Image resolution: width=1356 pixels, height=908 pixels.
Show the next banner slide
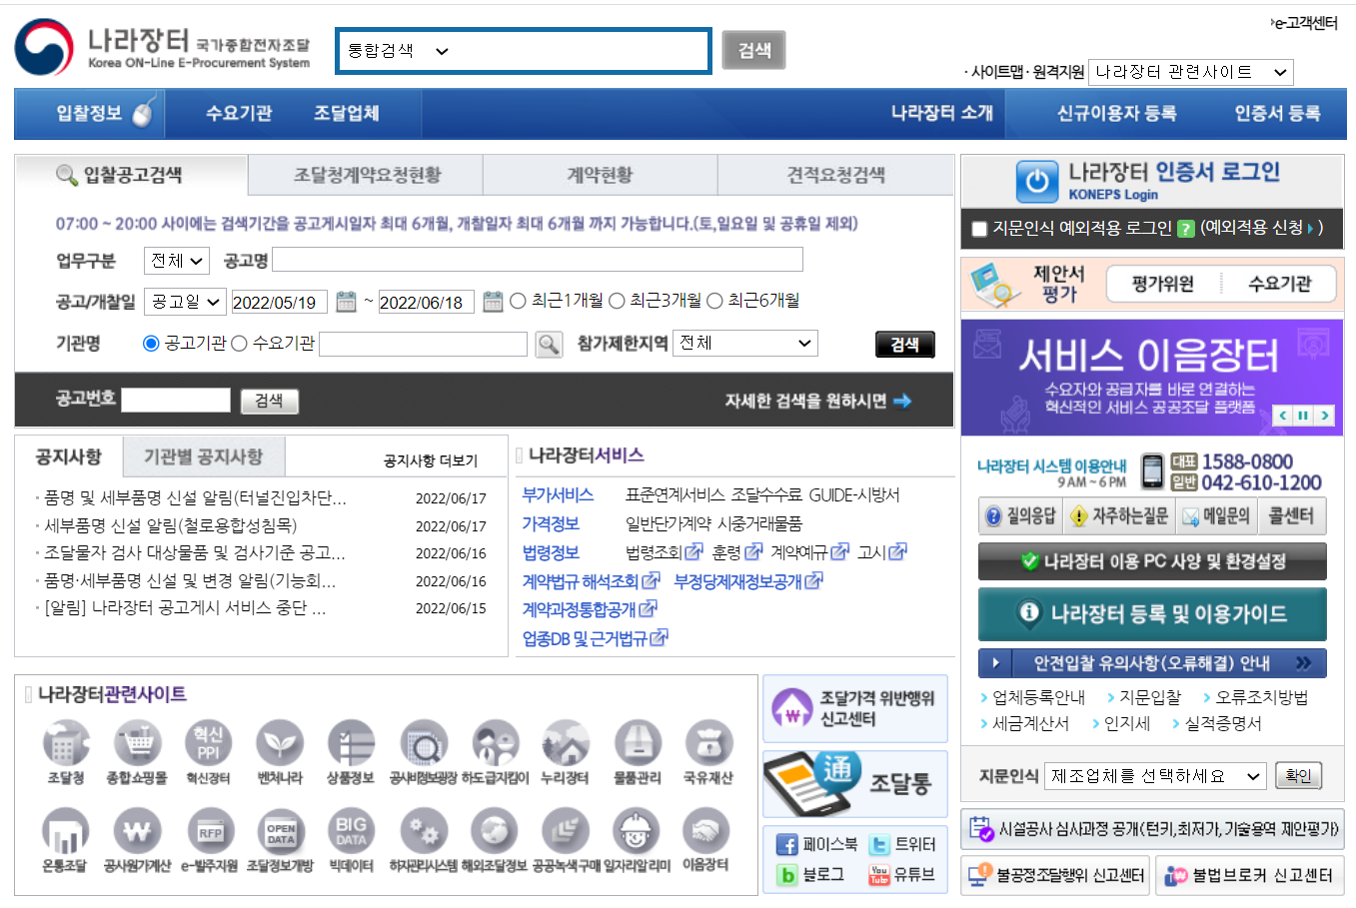(1325, 416)
